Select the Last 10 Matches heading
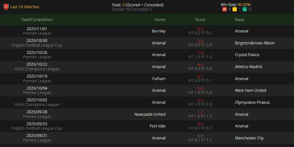The image size is (294, 147). click(x=25, y=7)
